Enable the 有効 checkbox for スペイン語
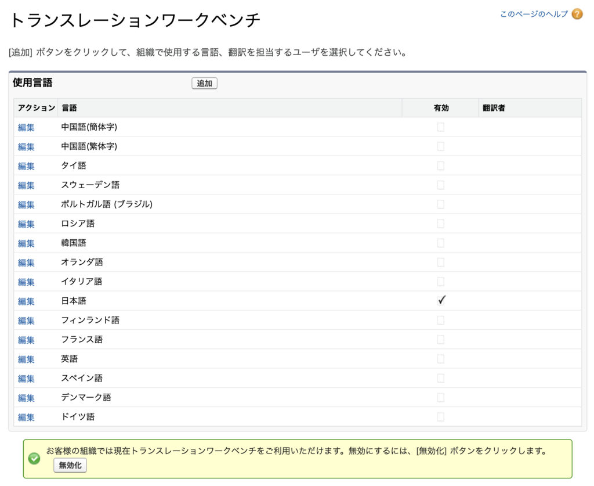 pyautogui.click(x=441, y=378)
